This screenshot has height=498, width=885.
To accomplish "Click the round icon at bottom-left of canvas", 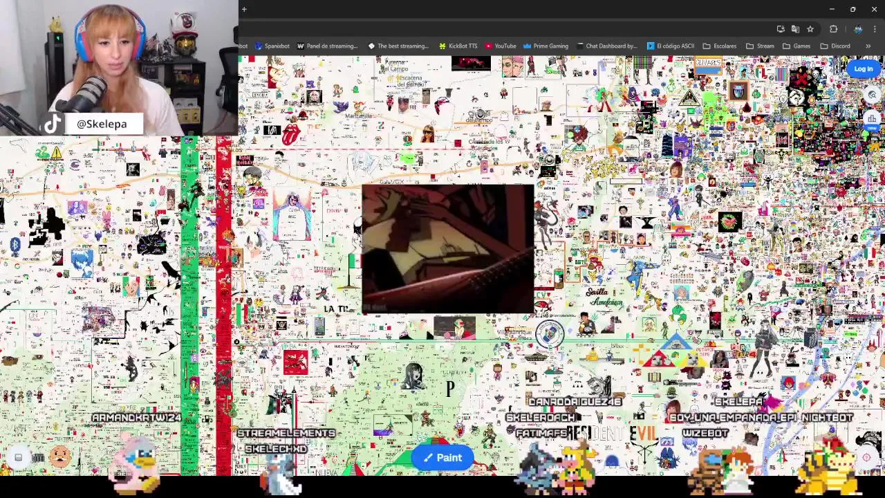I will coord(19,457).
